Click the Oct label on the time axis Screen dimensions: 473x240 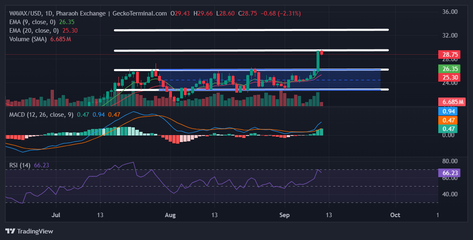click(x=395, y=215)
